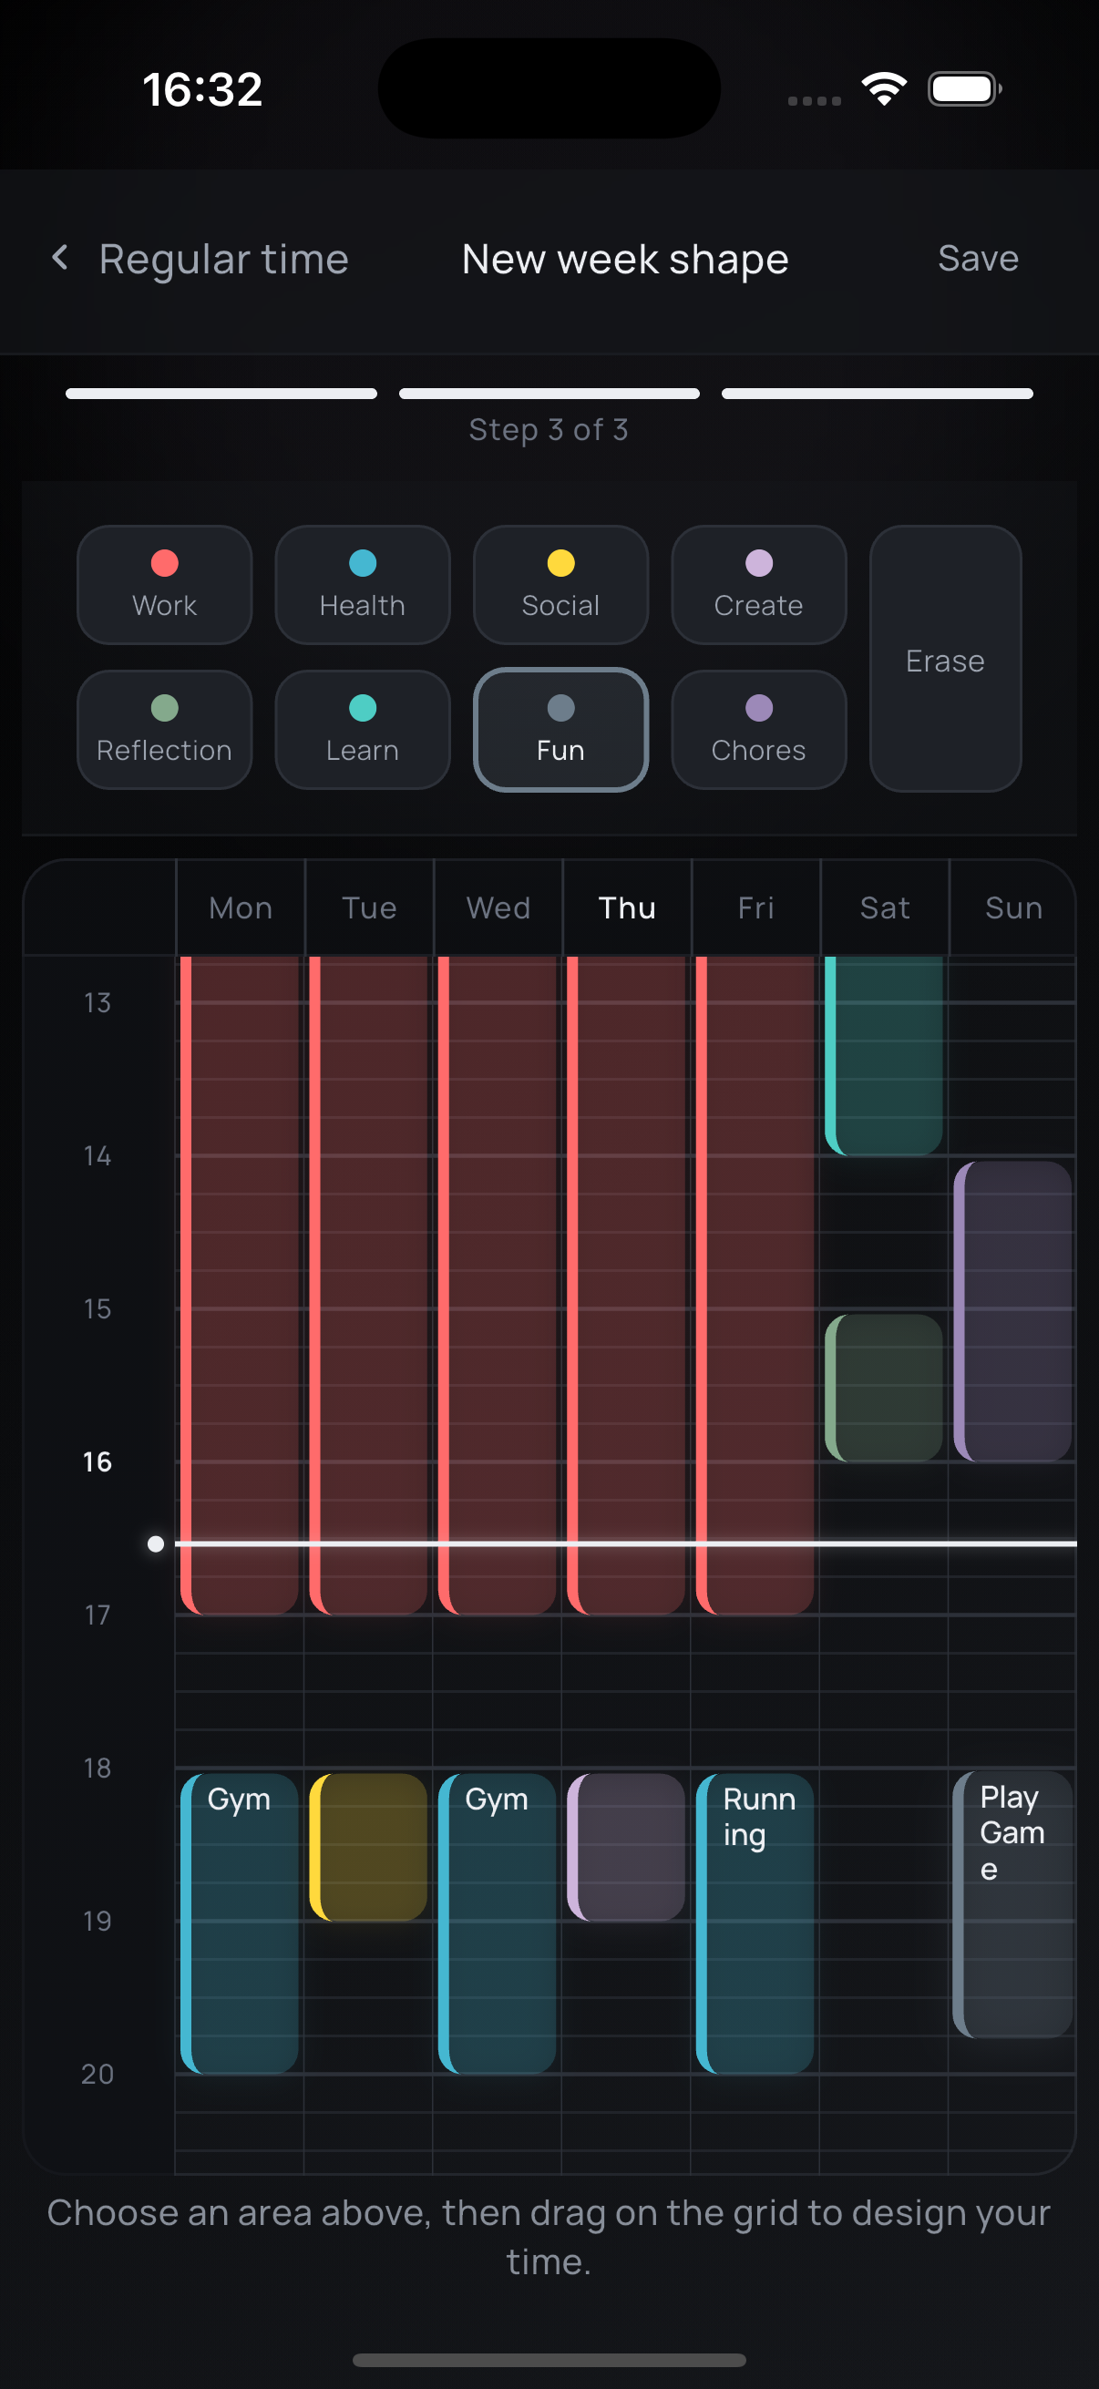Select the Social area chip

(x=560, y=585)
